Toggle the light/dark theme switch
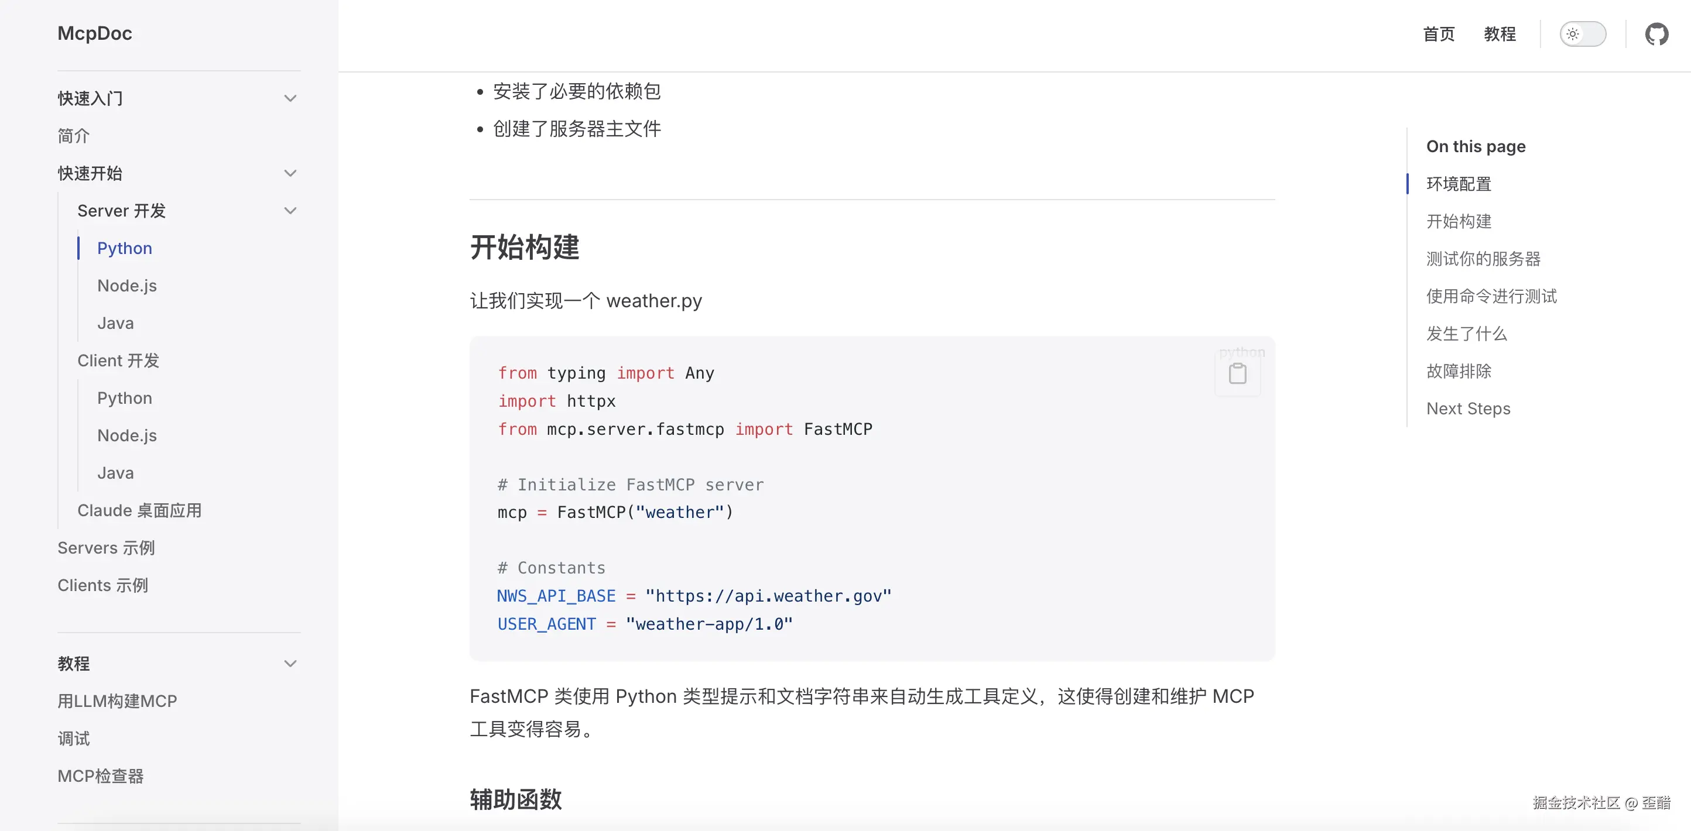Screen dimensions: 1691x831 coord(1582,34)
